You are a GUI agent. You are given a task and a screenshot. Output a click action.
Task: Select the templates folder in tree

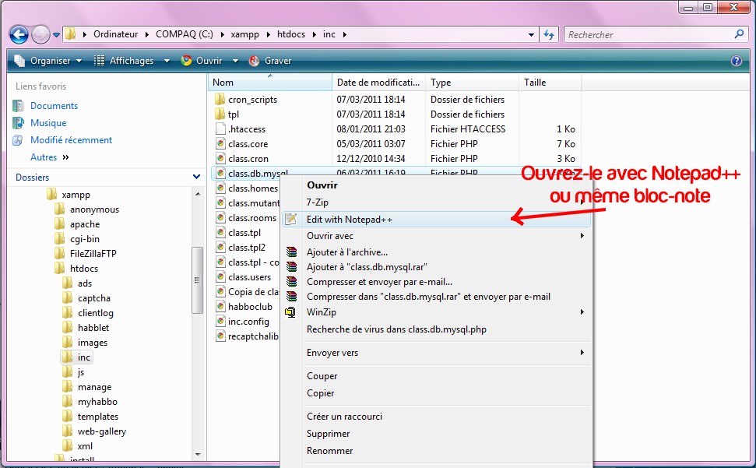98,417
